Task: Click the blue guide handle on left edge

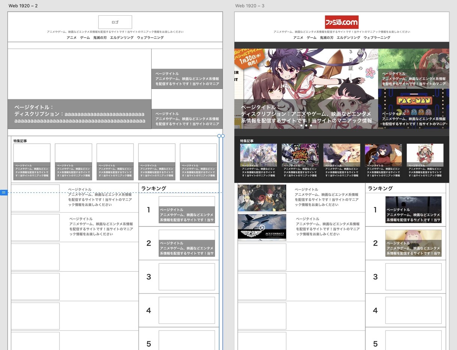Action: tap(3, 192)
